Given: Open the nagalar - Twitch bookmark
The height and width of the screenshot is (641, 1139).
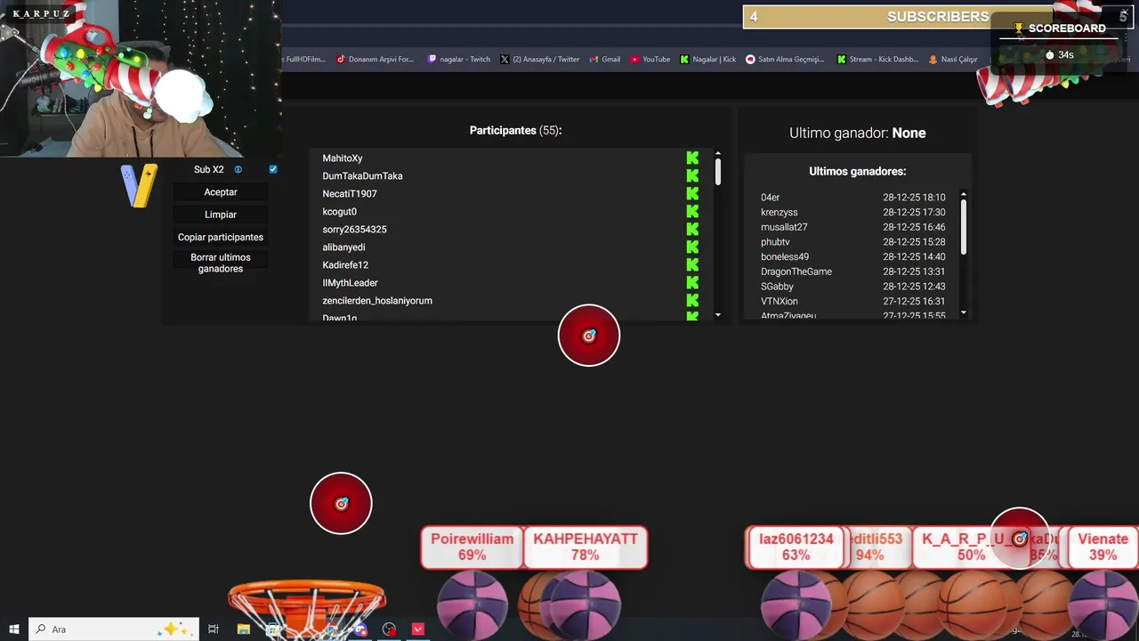Looking at the screenshot, I should pos(459,60).
